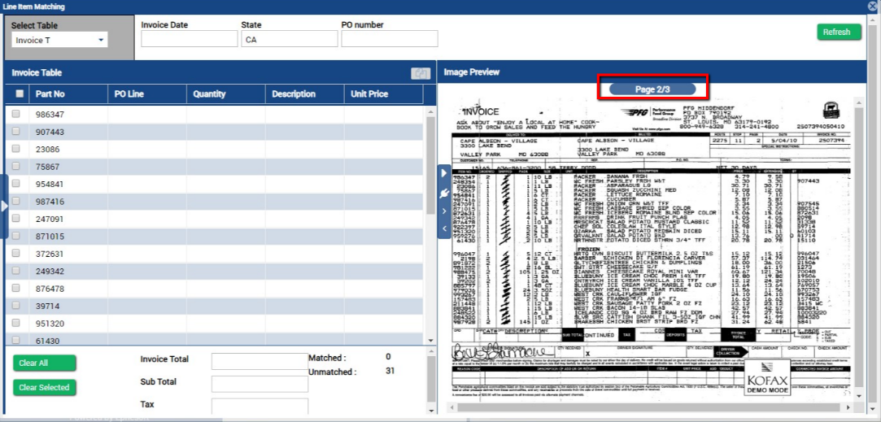Screen dimensions: 881x422
Task: Select the 39714 part number cell
Action: click(x=68, y=306)
